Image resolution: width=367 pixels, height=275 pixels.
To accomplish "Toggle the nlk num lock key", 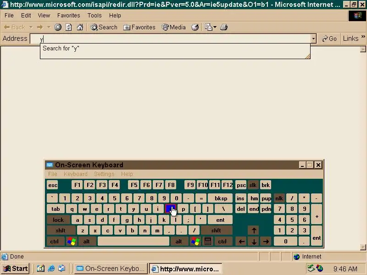I will click(x=279, y=198).
